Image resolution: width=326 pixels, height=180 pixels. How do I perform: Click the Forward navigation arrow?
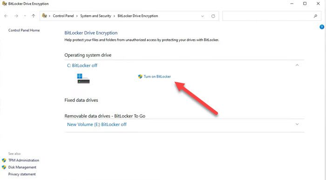(x=16, y=16)
